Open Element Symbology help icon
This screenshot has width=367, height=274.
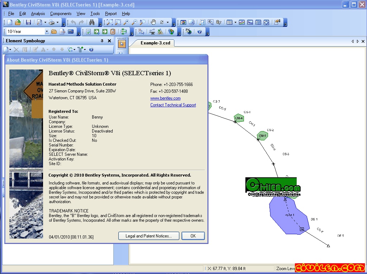click(x=91, y=49)
